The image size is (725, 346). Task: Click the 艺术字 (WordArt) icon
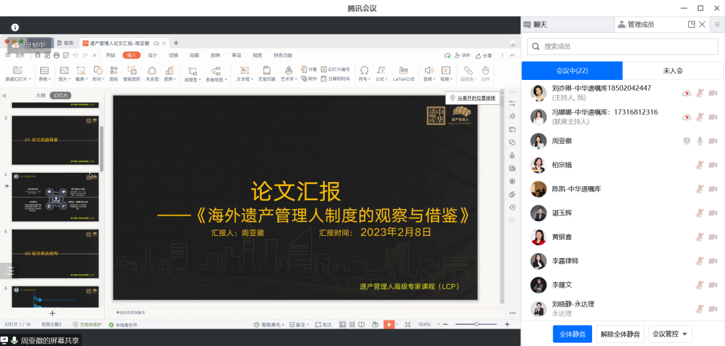(289, 71)
